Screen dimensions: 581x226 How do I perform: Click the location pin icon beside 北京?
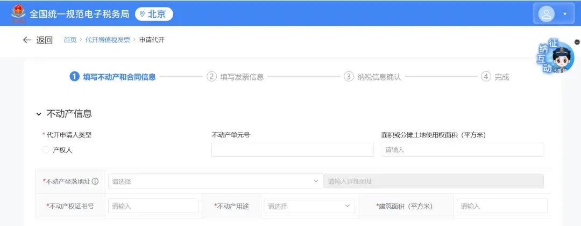point(142,14)
